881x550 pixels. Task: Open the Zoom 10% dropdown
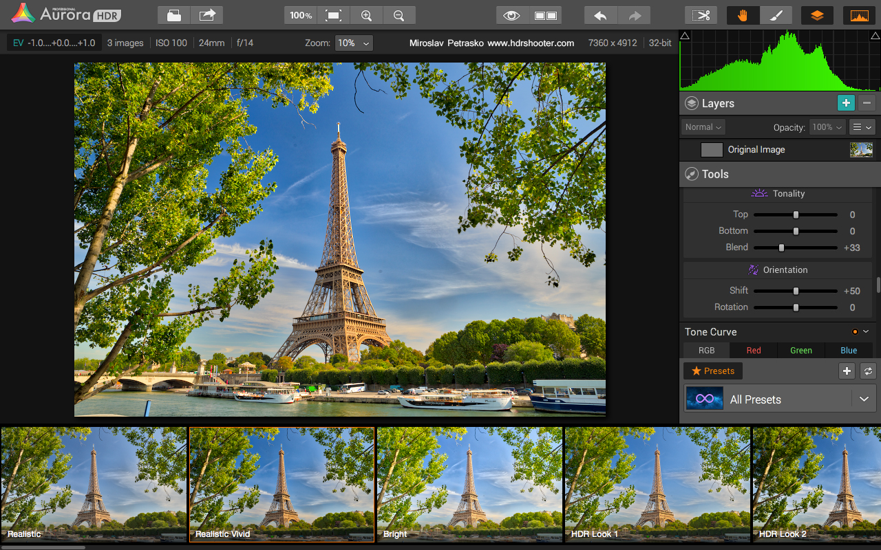(x=354, y=43)
